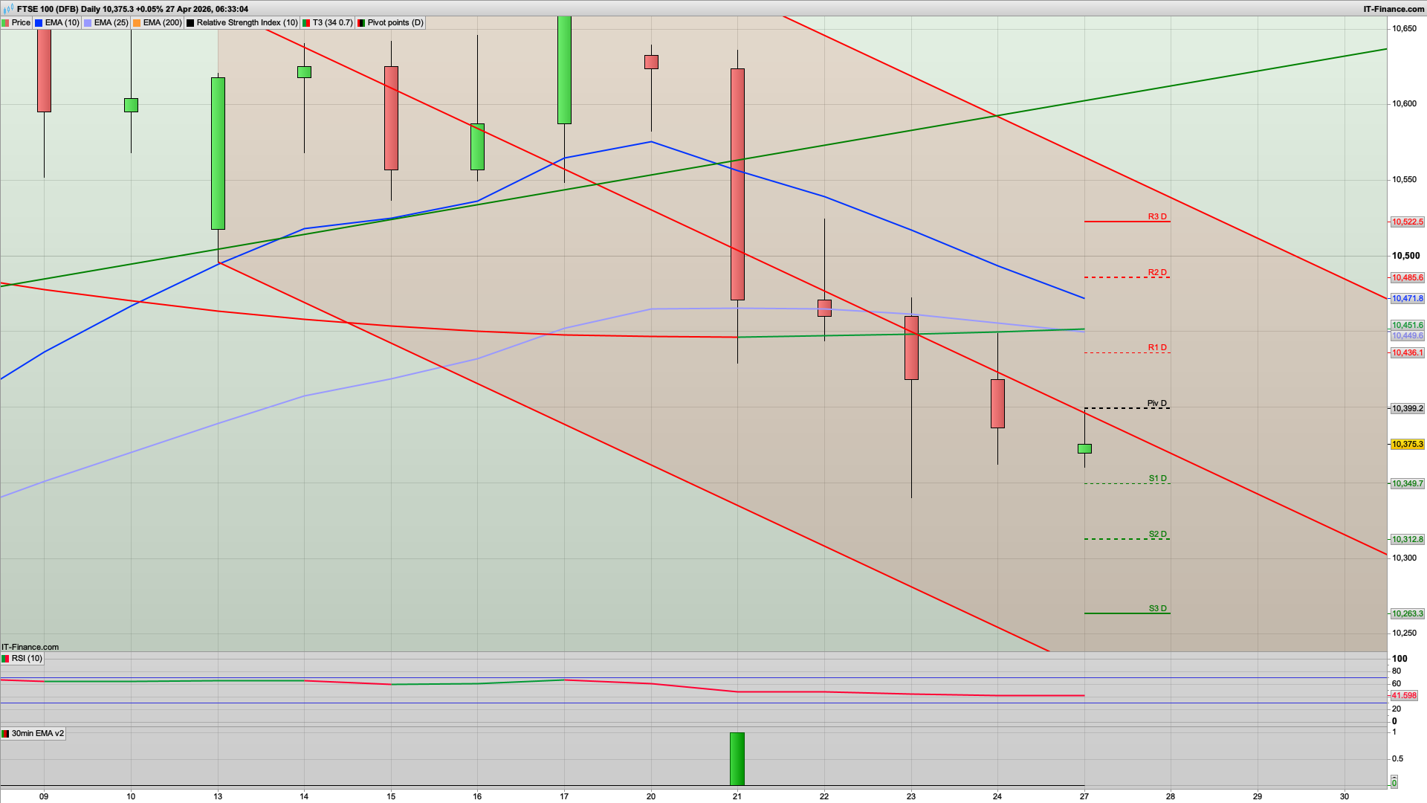Click the date label 27 on the time axis
1427x803 pixels.
[1084, 796]
